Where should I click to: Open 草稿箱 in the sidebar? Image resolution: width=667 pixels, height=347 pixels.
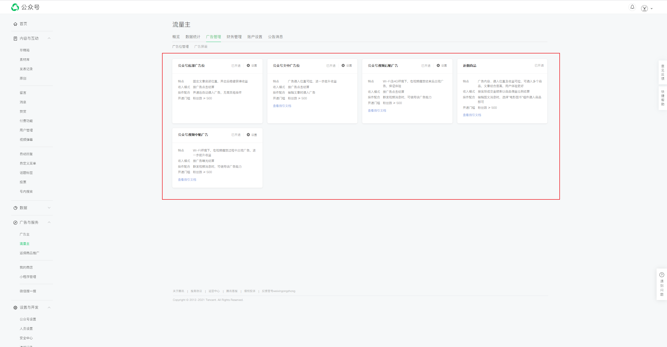(x=24, y=50)
